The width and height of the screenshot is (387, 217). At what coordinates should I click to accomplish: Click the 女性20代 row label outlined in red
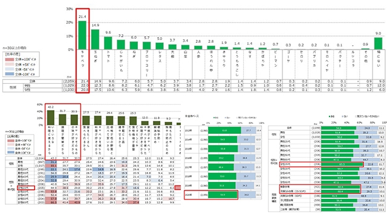click(x=26, y=188)
